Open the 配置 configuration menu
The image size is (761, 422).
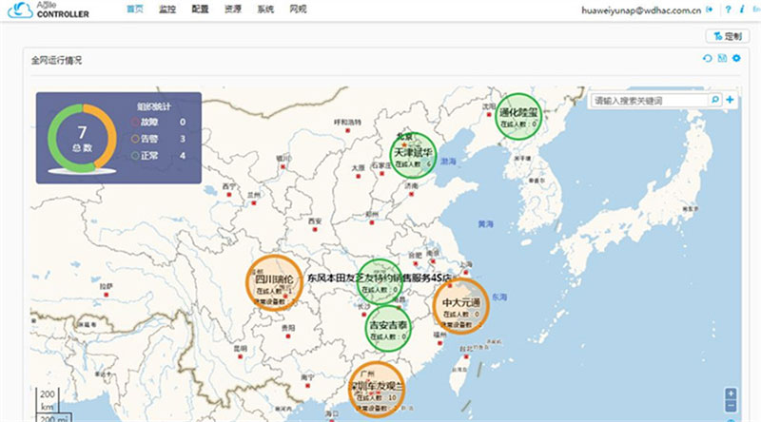tap(200, 9)
